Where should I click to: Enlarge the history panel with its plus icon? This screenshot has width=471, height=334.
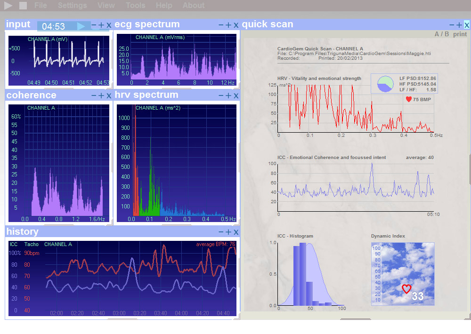[228, 232]
